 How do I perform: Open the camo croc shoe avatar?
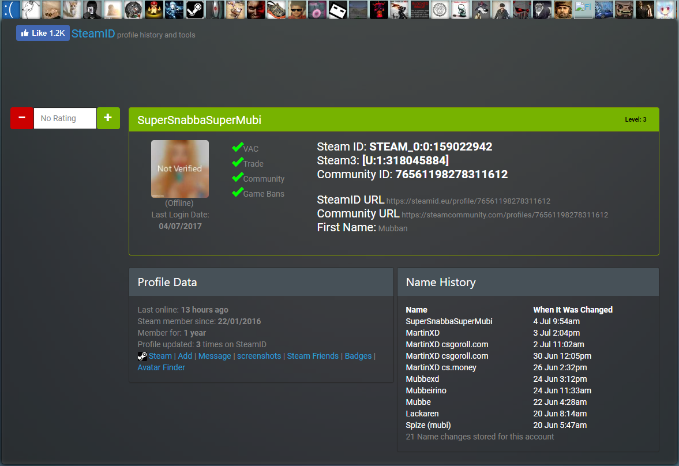[x=276, y=10]
